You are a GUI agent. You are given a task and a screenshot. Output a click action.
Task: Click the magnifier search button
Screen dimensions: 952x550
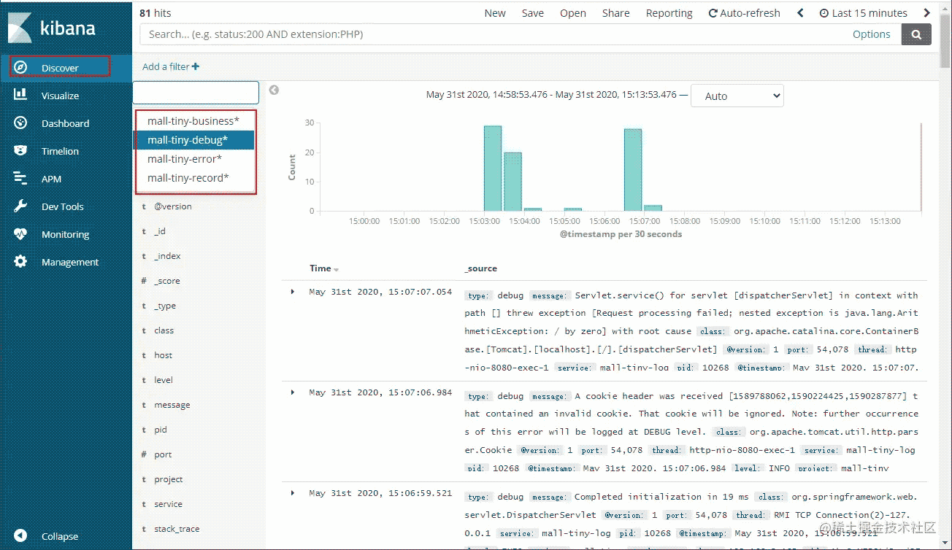click(916, 34)
